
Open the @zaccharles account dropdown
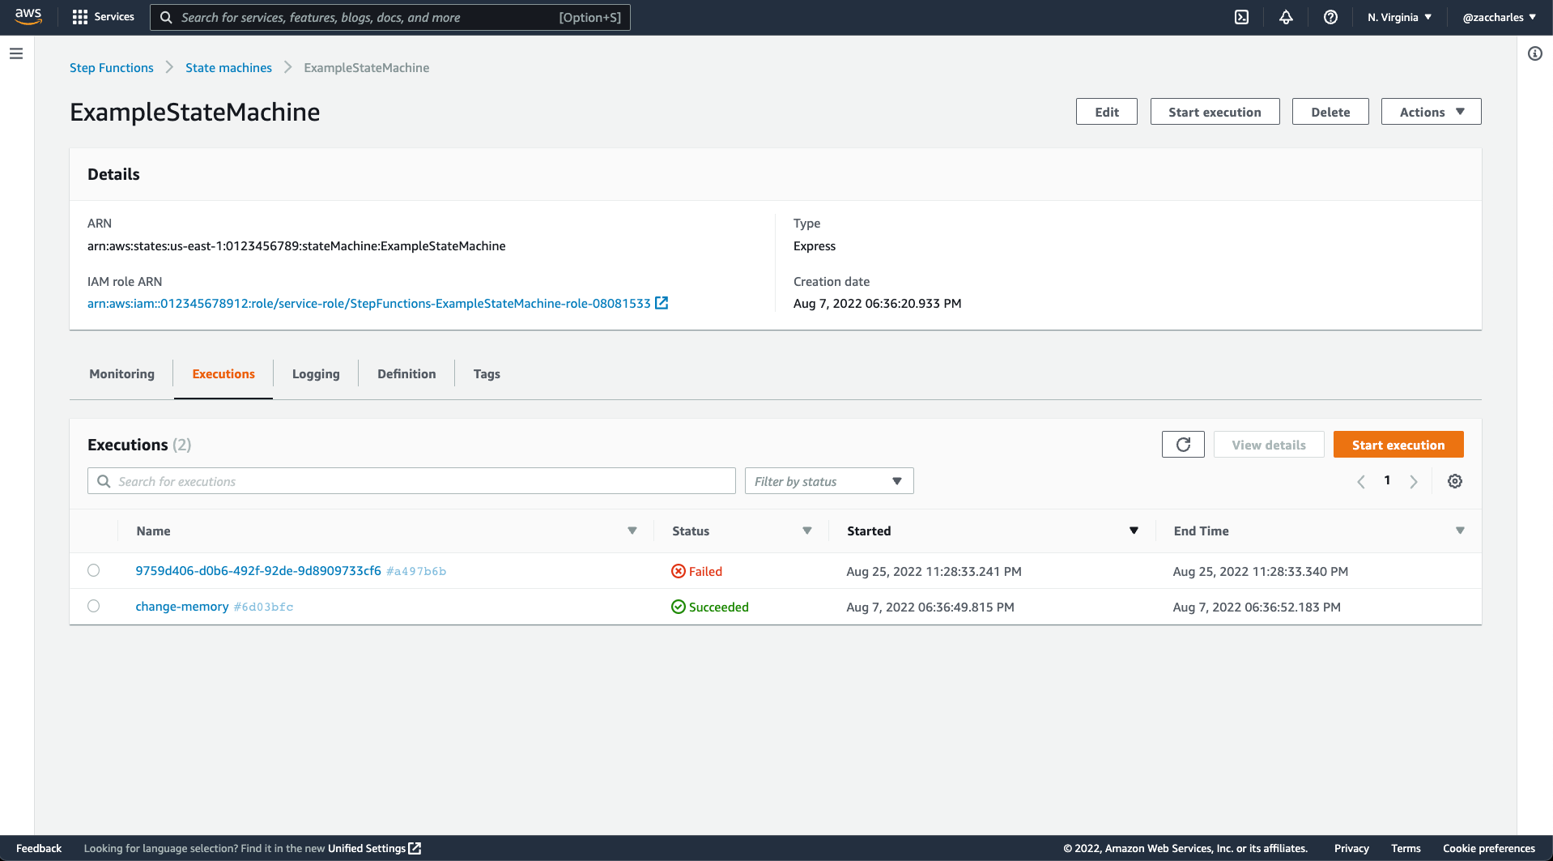pos(1499,17)
